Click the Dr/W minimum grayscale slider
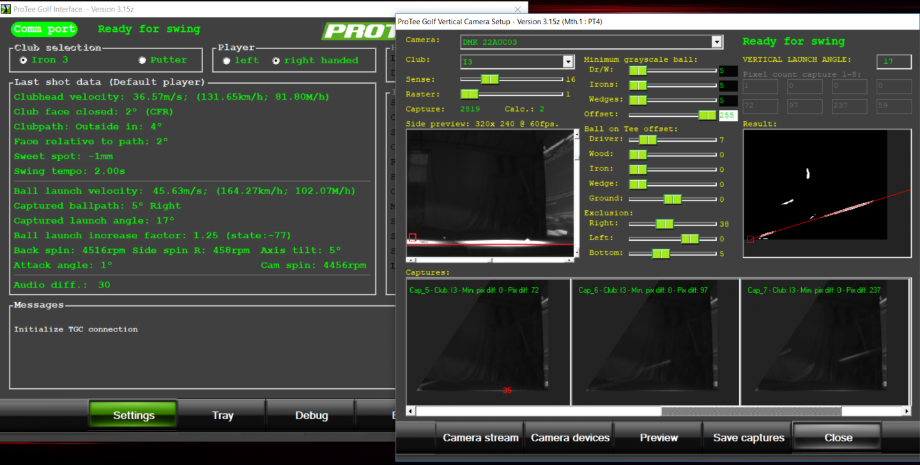920x465 pixels. tap(638, 70)
